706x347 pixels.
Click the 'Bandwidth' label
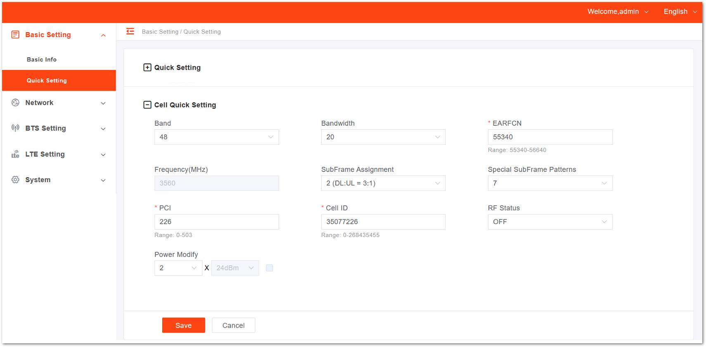click(338, 123)
